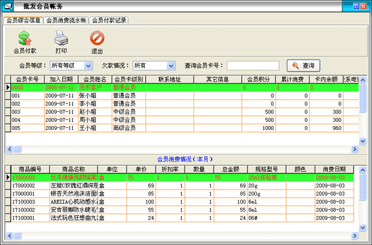
Task: Select member row 005 王小姐
Action: coord(182,128)
